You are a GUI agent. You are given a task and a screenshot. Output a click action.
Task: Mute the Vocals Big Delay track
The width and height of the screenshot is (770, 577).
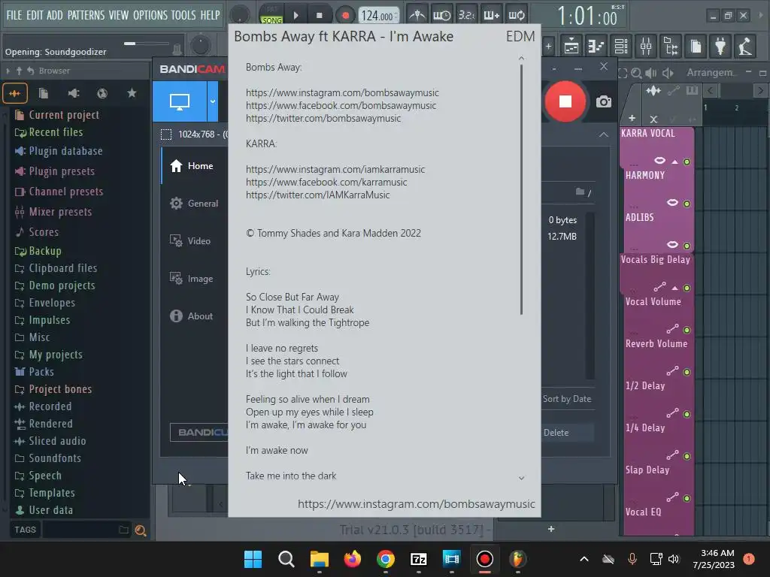pyautogui.click(x=687, y=288)
